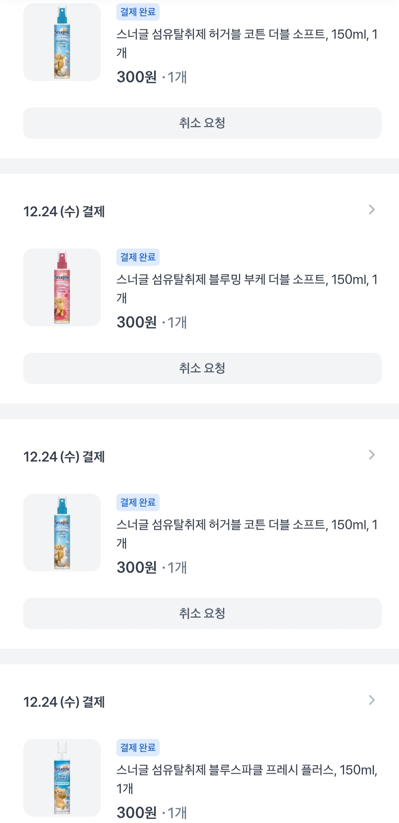Viewport: 399px width, 823px height.
Task: Tap the pink Blooming Bouquet bottle thumbnail
Action: click(x=62, y=287)
